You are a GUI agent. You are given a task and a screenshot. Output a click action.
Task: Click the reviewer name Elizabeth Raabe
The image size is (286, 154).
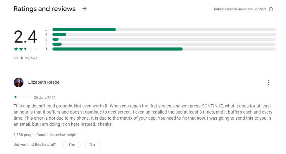pos(44,82)
